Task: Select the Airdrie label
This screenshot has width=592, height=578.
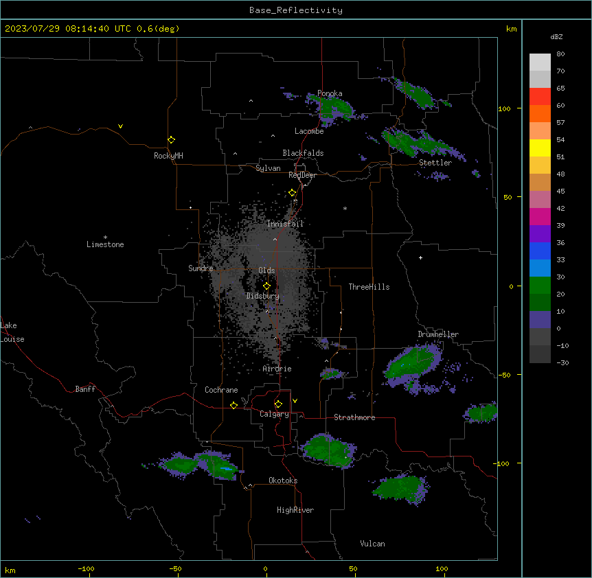Action: (x=277, y=369)
